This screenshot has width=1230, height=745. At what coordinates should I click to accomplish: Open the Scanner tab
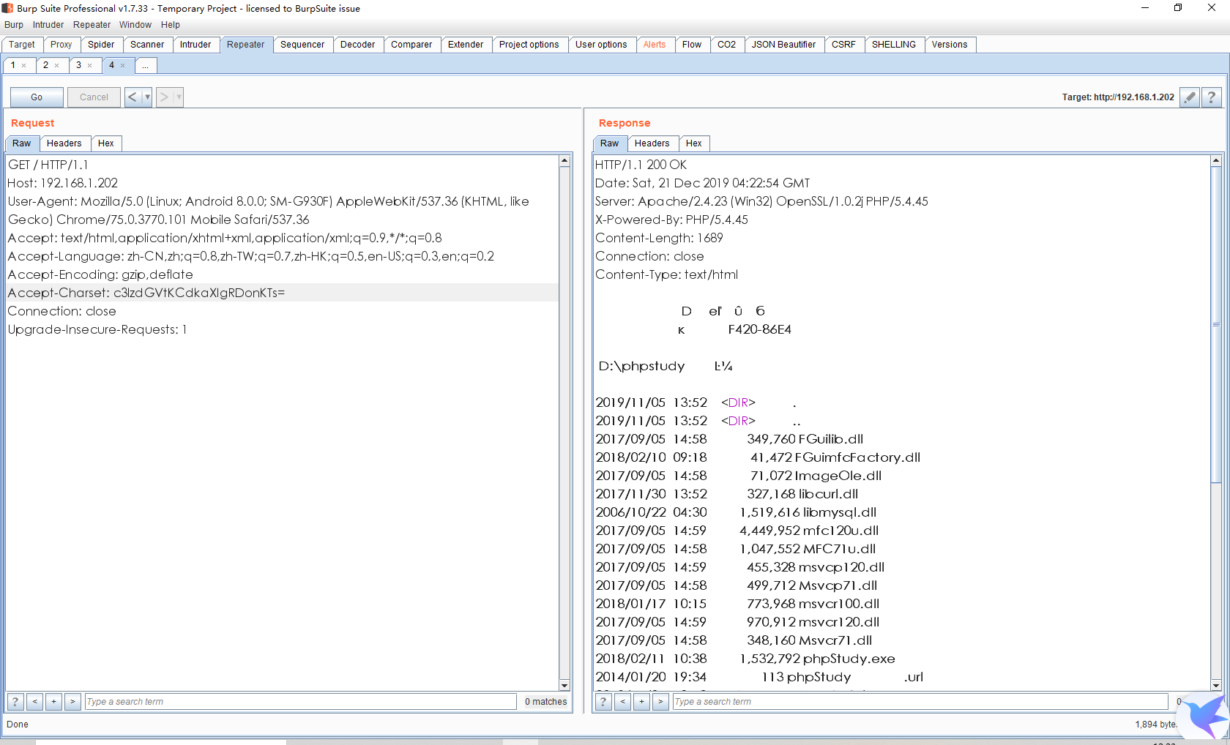(147, 45)
